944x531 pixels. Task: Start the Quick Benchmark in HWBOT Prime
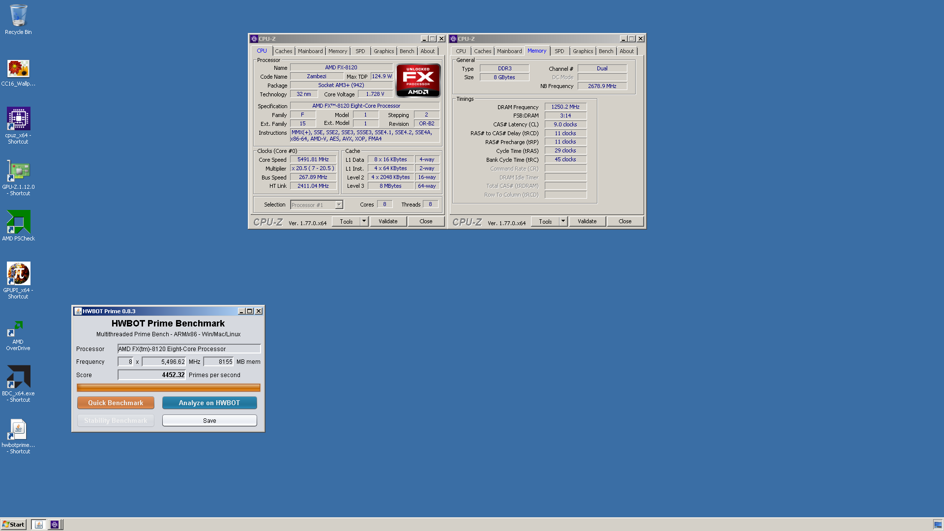tap(116, 403)
